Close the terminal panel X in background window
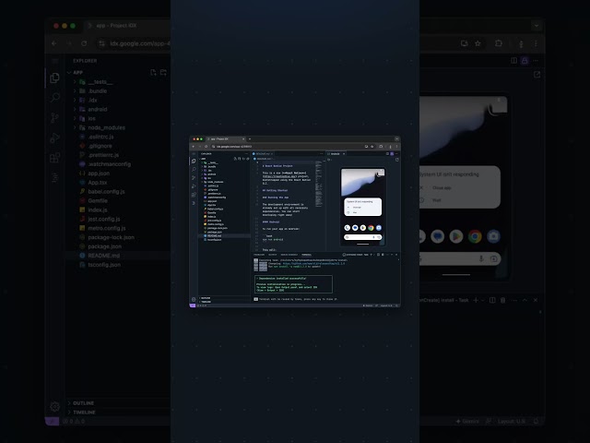This screenshot has height=443, width=590. [536, 300]
